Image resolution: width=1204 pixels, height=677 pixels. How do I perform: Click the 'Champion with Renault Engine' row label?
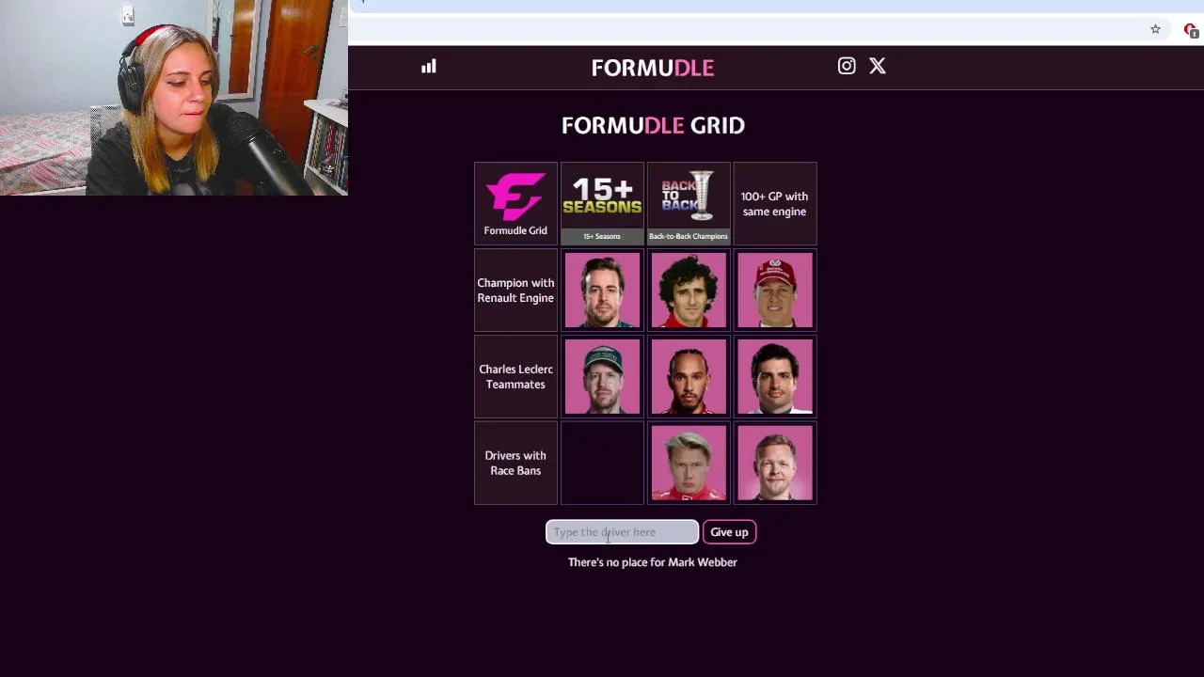[515, 290]
